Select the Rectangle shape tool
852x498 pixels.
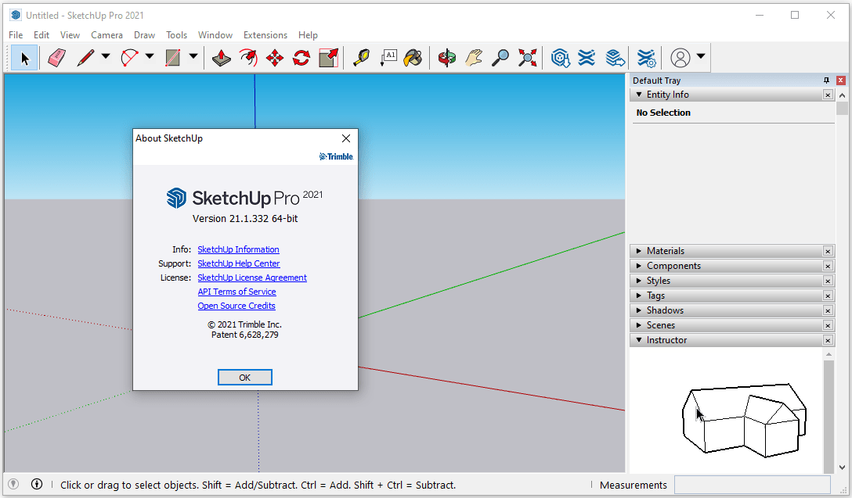tap(173, 58)
